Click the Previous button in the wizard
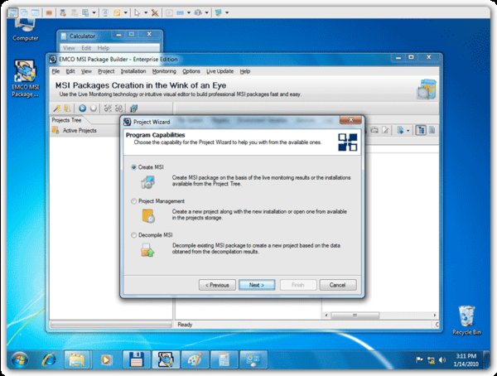Screen dimensions: 497x376 (x=217, y=285)
